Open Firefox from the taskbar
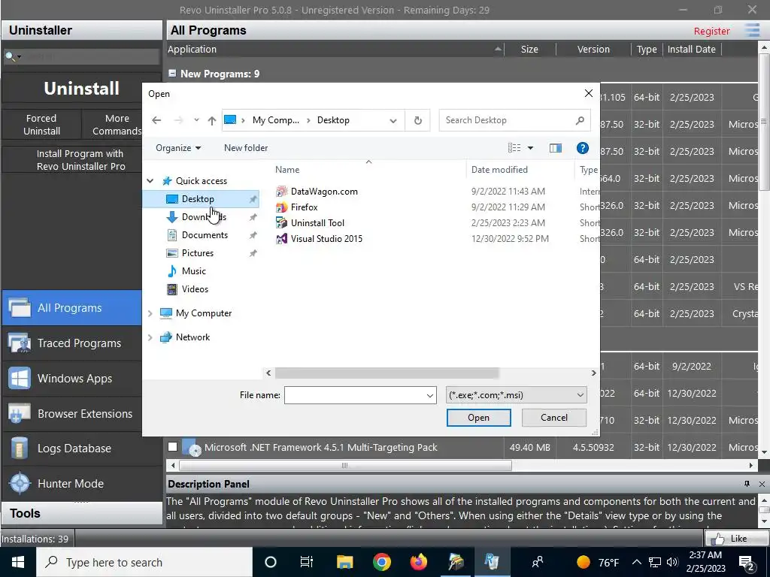This screenshot has height=577, width=770. pos(418,562)
